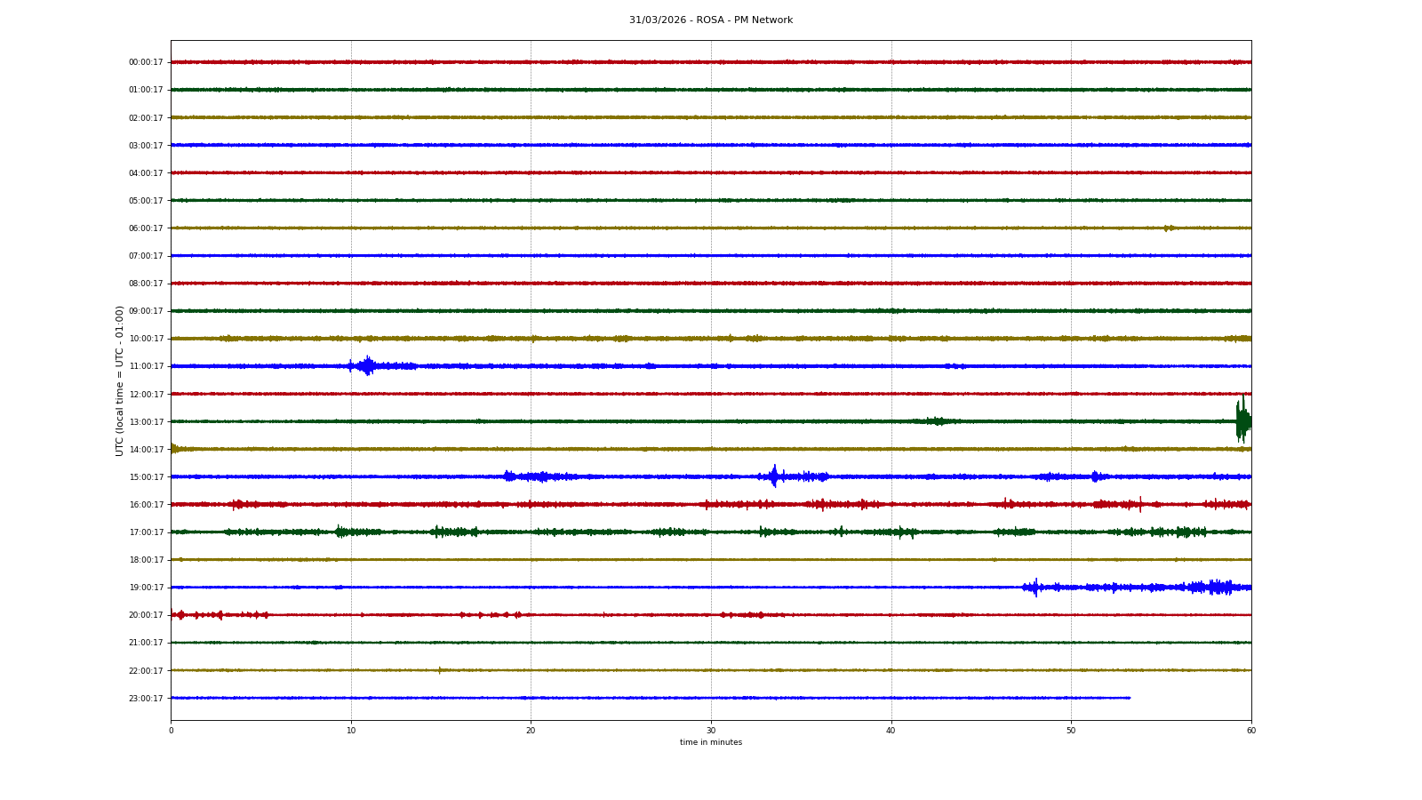Click the 0 tick label on the x-axis
Image resolution: width=1422 pixels, height=800 pixels.
click(x=172, y=731)
